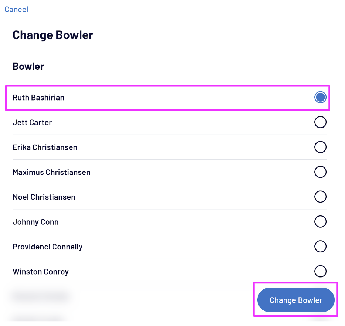Click the Providenci Connelly name text
This screenshot has width=345, height=326.
click(x=47, y=247)
